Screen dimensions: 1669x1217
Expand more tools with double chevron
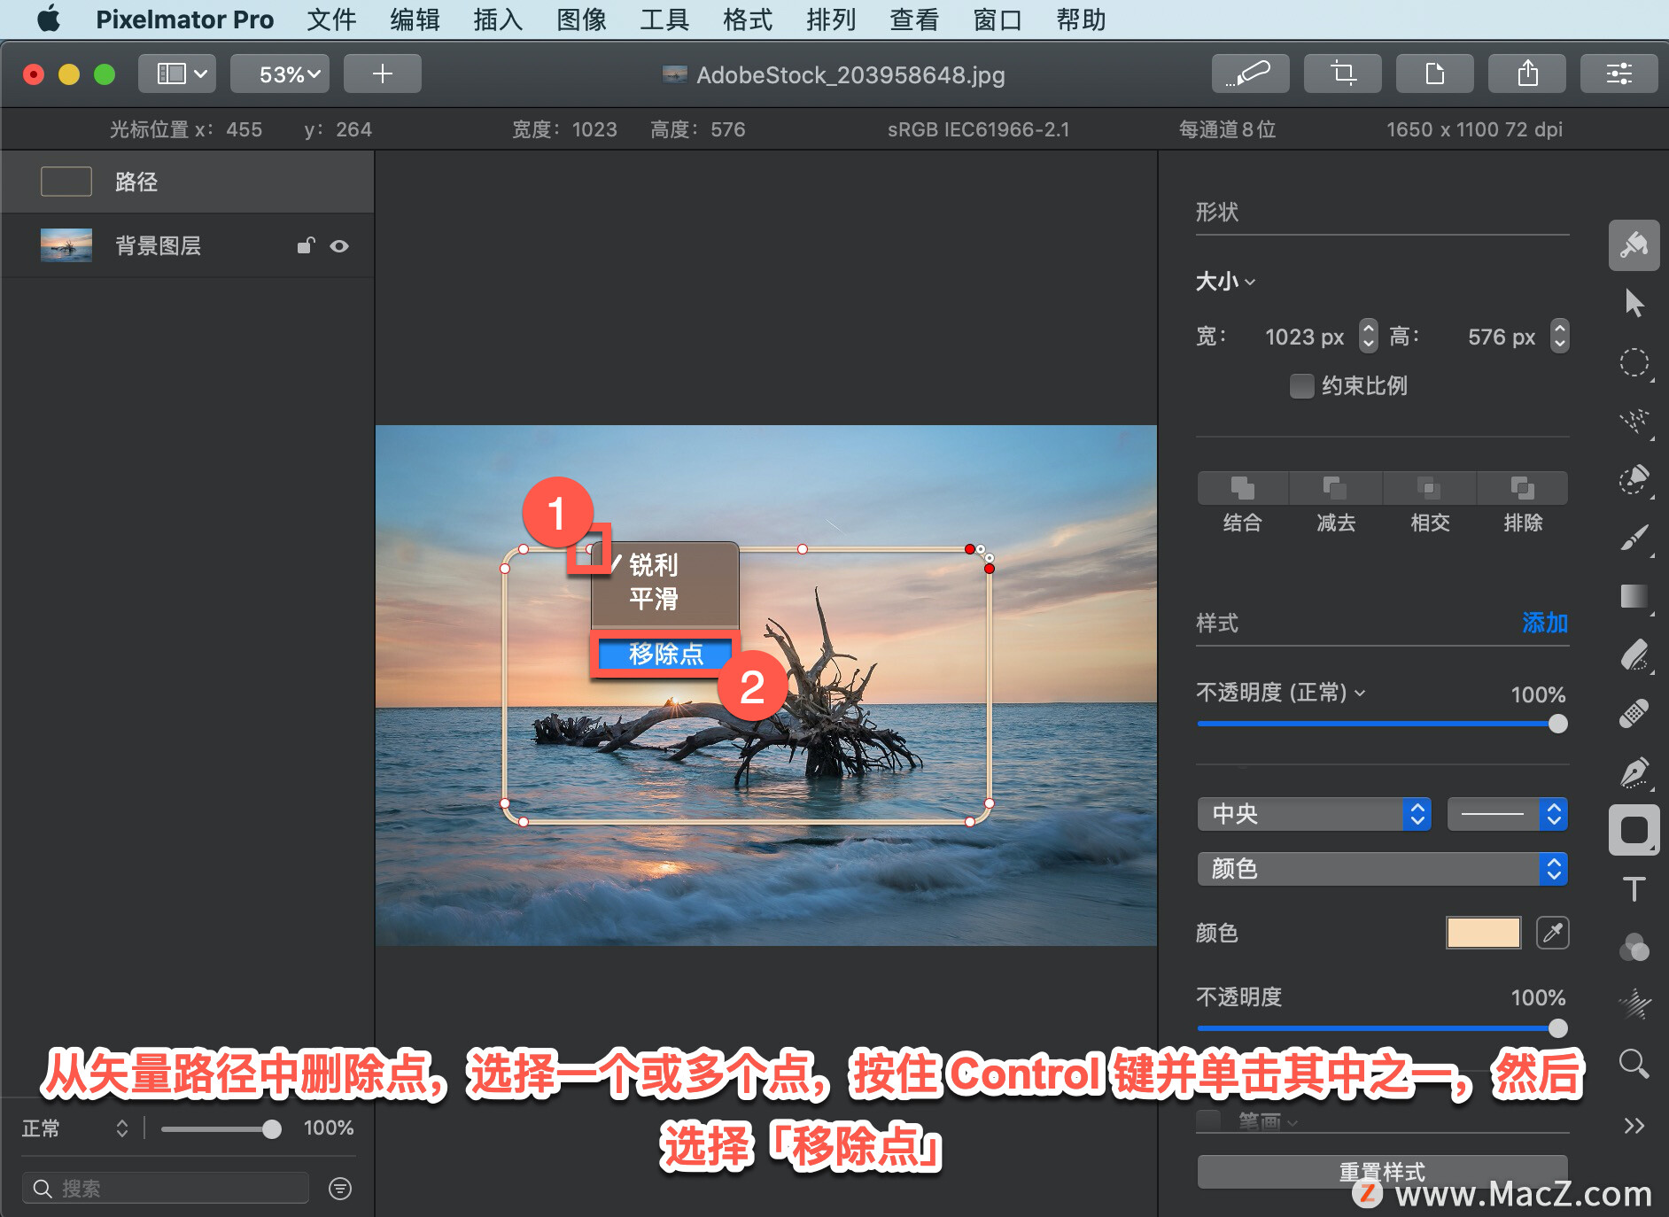1634,1126
